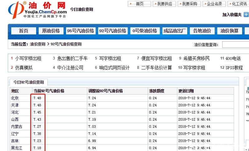Viewport: 249px width, 151px height.
Task: Open the 企业名录 top button
Action: click(214, 4)
